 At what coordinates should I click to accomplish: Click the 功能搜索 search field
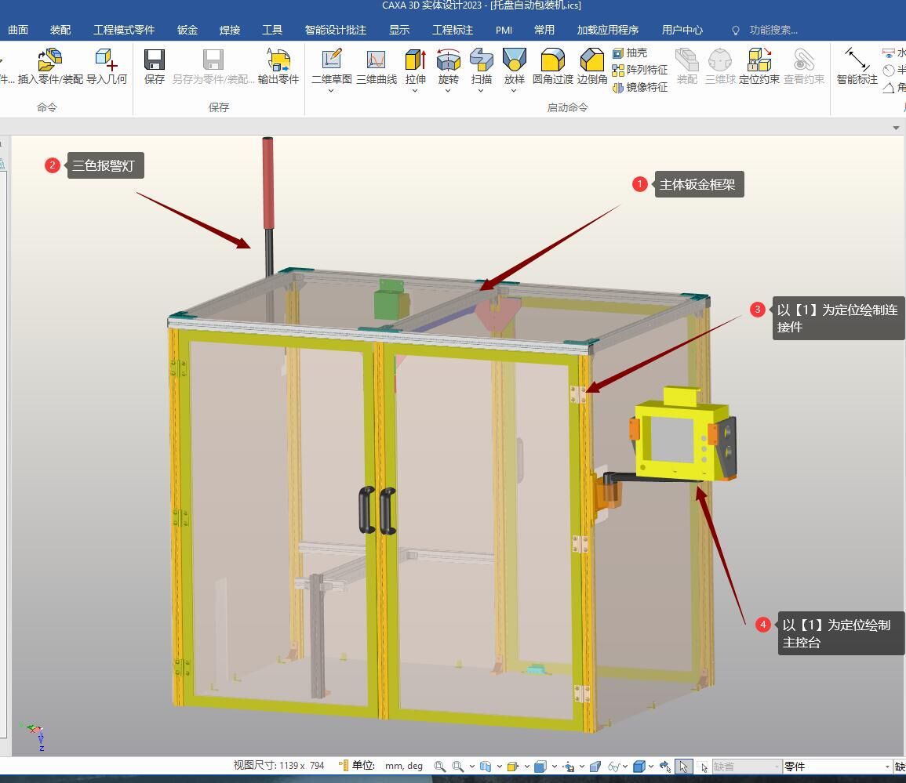point(773,30)
